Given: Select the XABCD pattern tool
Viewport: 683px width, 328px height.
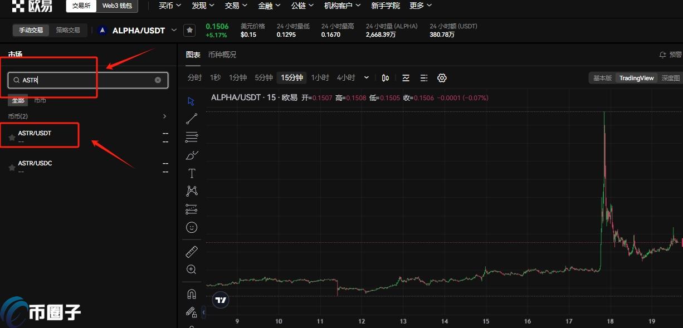Looking at the screenshot, I should coord(192,190).
